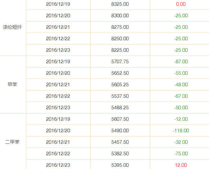Click the 8275.00 price cell

[x=120, y=27]
